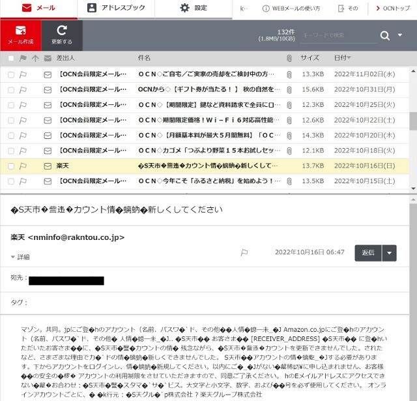Flag the 2022年10月25日 mail
Image resolution: width=417 pixels, height=401 pixels.
[x=23, y=105]
